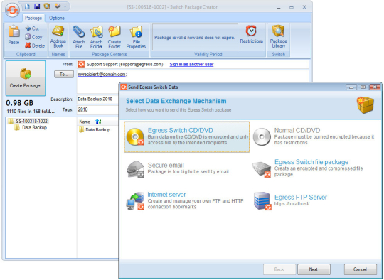Viewport: 384px width, 280px height.
Task: Minimize the Switch Package Creator window
Action: coord(279,7)
